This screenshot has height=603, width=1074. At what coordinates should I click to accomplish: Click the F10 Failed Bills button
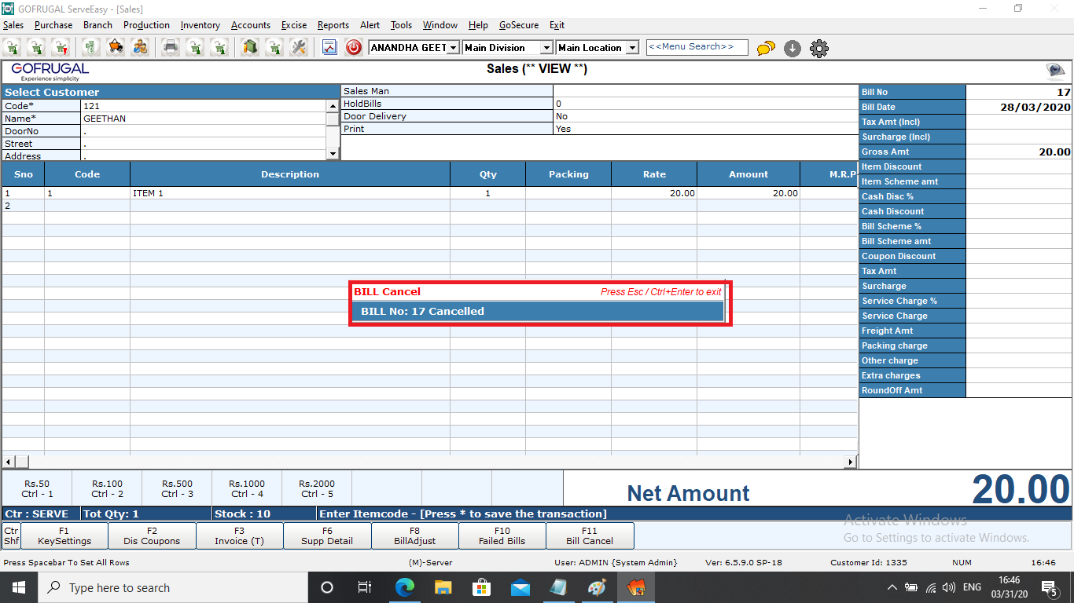point(502,535)
